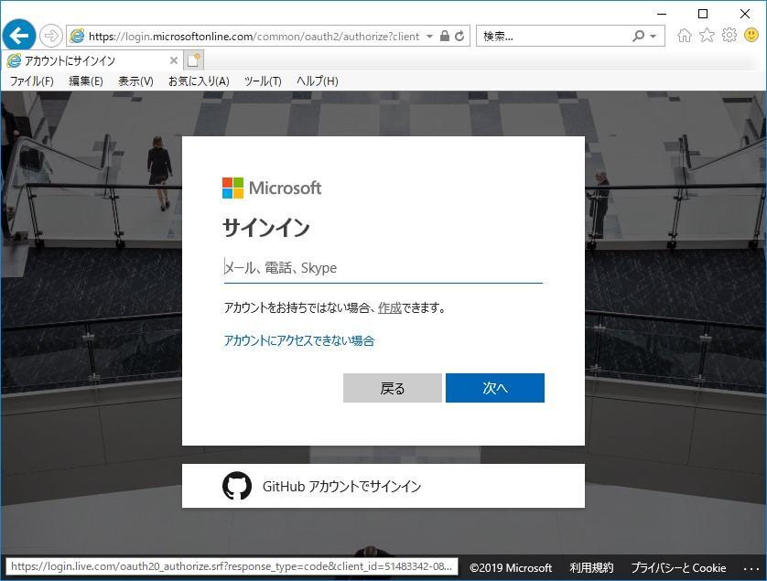The height and width of the screenshot is (581, 767).
Task: Open the ファイル(F) menu
Action: tap(32, 81)
